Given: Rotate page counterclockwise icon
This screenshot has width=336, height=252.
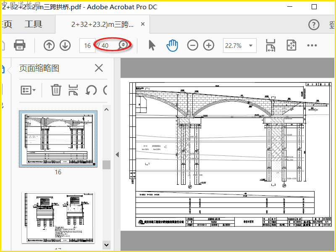Looking at the screenshot, I should click(x=91, y=90).
